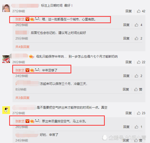Like the comment with 42 likes

(x=139, y=11)
